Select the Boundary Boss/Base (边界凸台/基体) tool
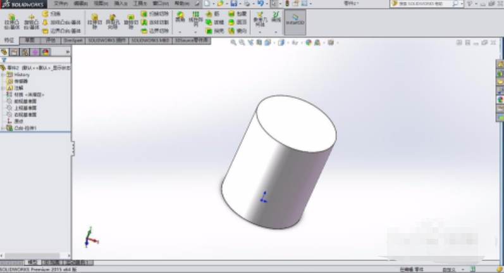This screenshot has height=273, width=504. point(61,31)
